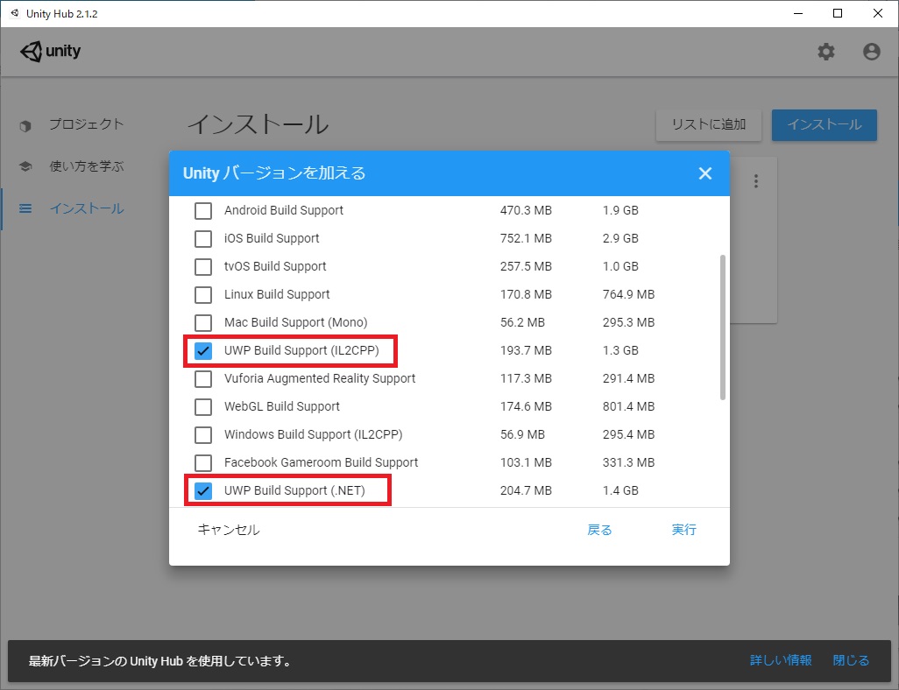Click the インストール page heading
The width and height of the screenshot is (899, 690).
(x=258, y=124)
